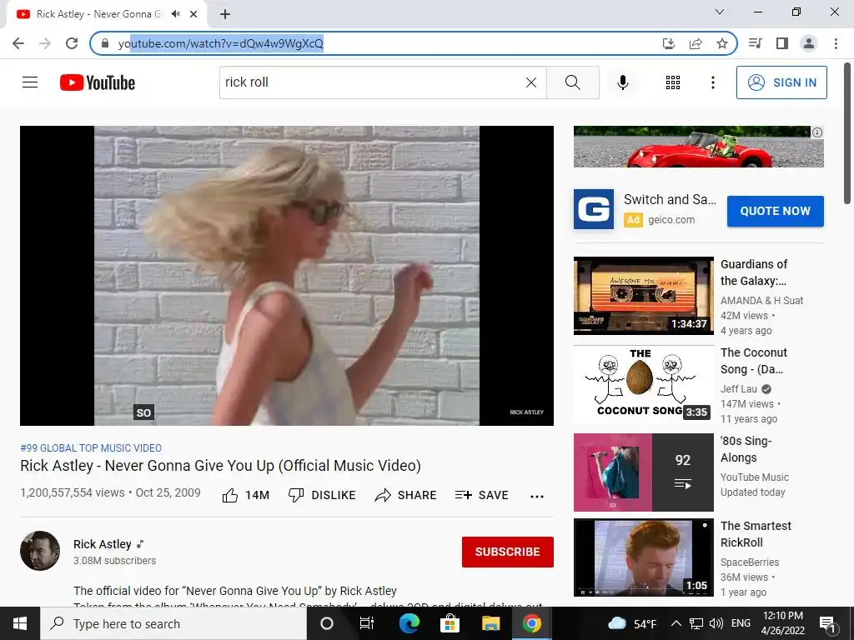Open File Explorer from taskbar
This screenshot has height=640, width=854.
click(490, 623)
